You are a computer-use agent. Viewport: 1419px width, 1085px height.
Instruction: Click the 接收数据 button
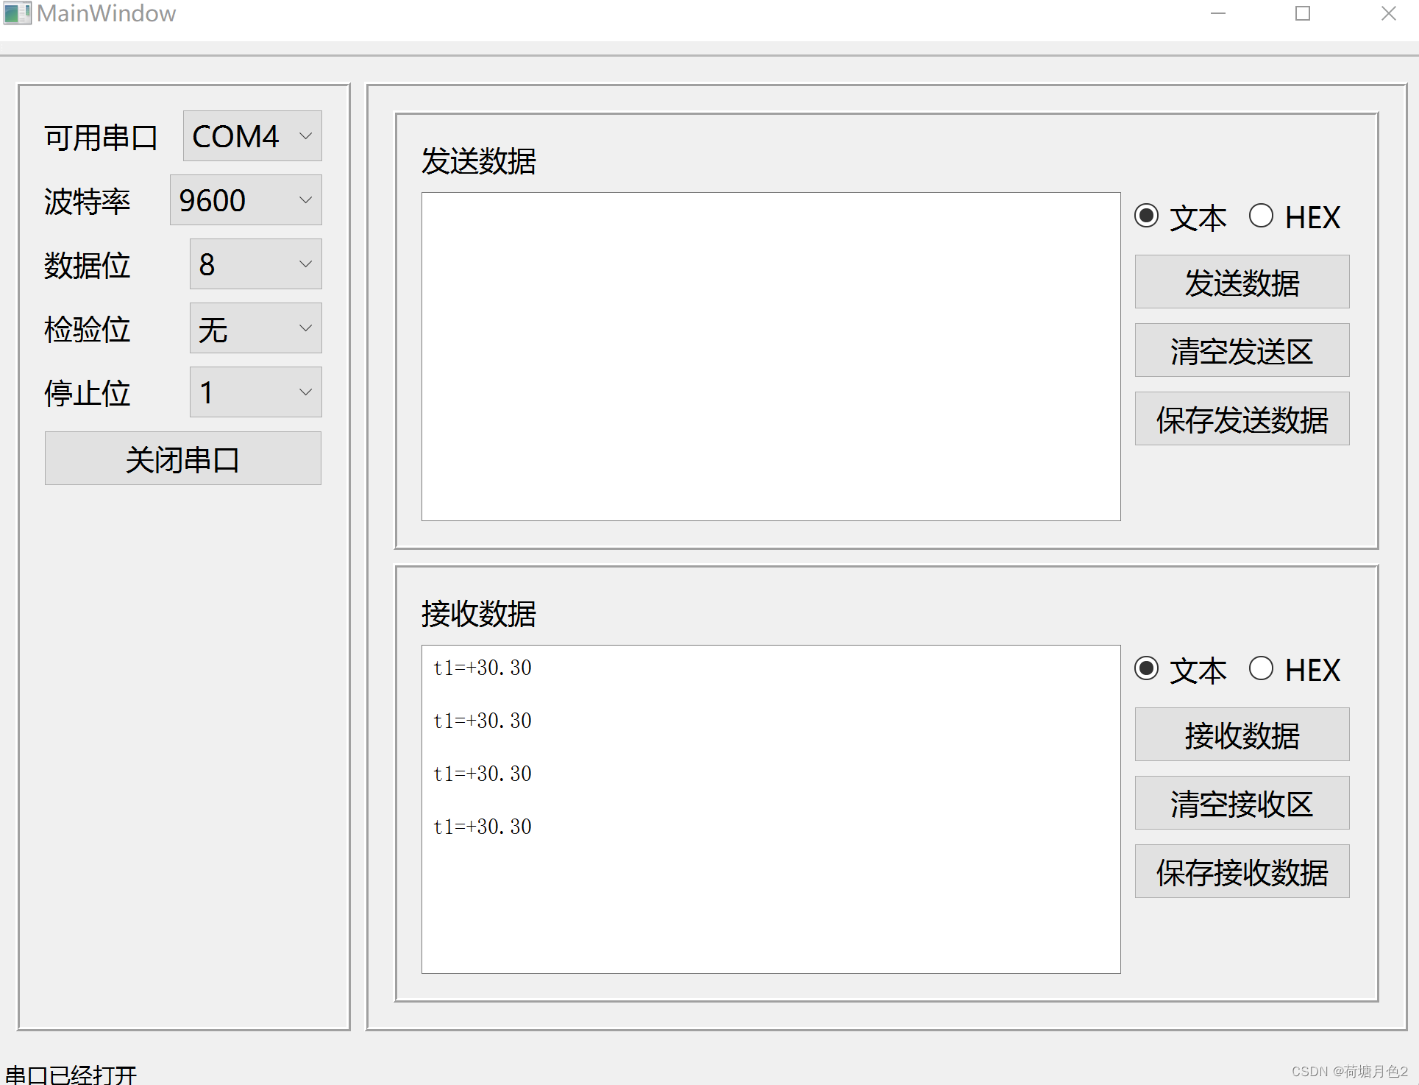click(x=1242, y=735)
